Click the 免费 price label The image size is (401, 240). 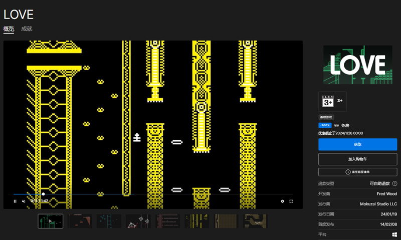345,125
